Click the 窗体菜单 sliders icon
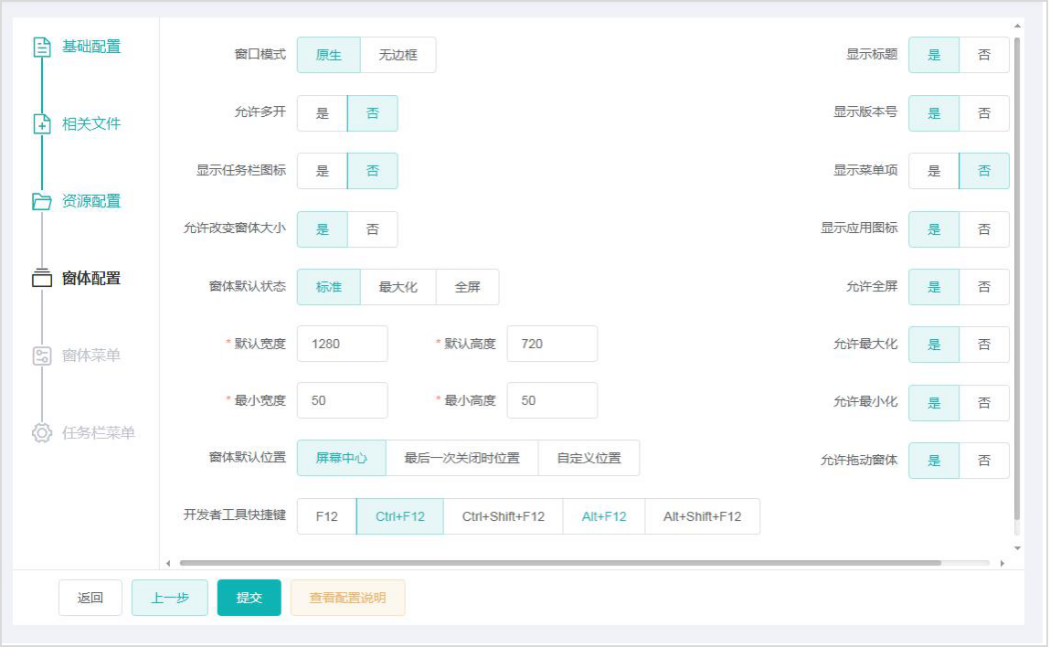Screen dimensions: 1050x647 coord(42,355)
